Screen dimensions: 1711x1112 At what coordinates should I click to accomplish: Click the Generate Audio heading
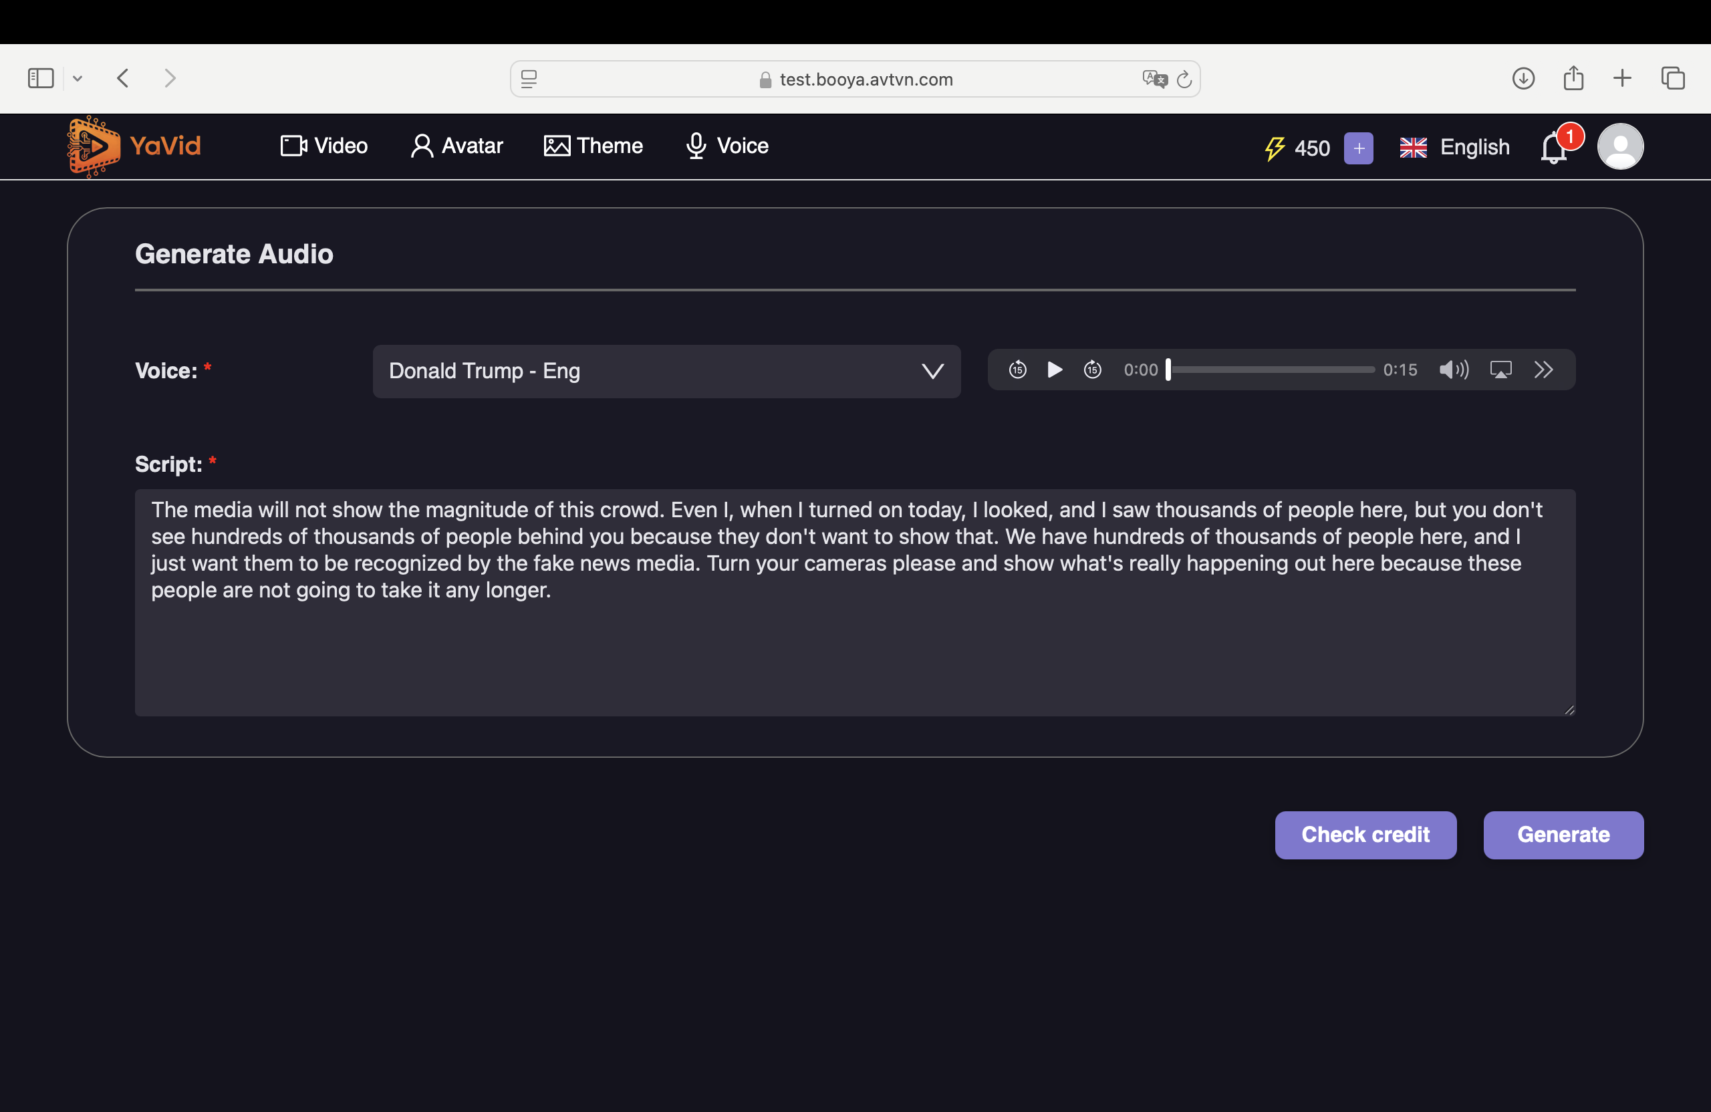(235, 254)
